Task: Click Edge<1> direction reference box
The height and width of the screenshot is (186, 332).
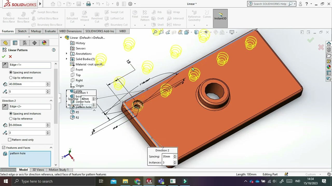Action: pyautogui.click(x=30, y=65)
